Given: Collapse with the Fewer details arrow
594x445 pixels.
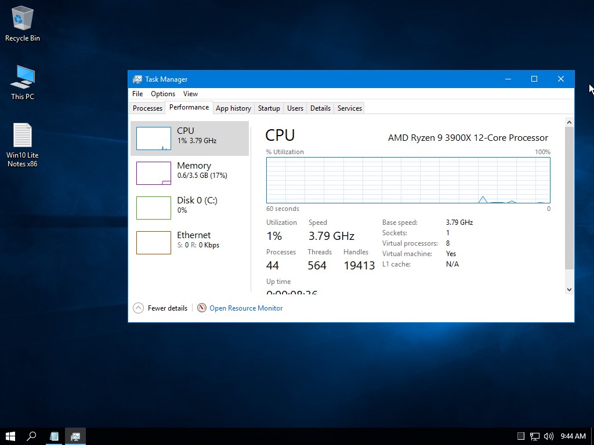Looking at the screenshot, I should [x=138, y=308].
